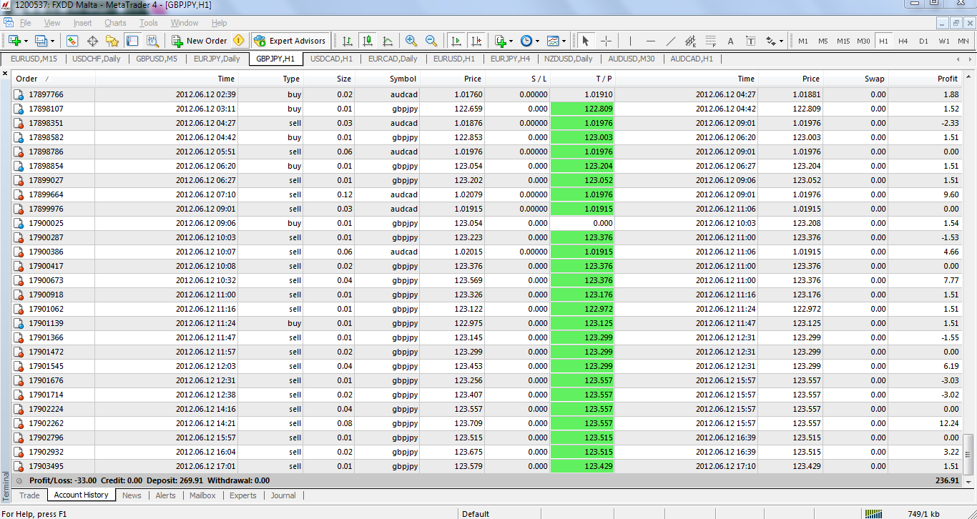
Task: Open the Trade tab in Terminal
Action: (x=29, y=495)
